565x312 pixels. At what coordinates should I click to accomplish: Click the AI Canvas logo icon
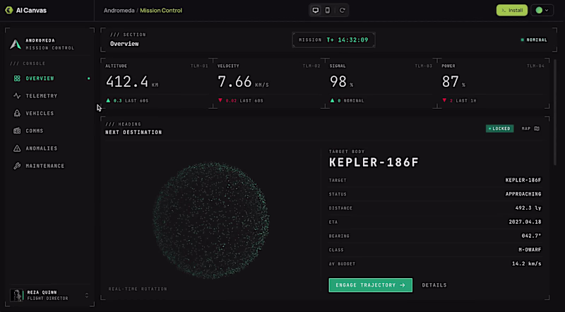point(9,10)
